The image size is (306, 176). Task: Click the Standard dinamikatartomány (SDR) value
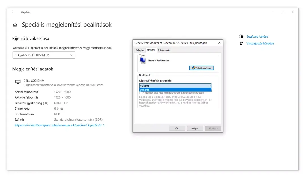coord(78,119)
